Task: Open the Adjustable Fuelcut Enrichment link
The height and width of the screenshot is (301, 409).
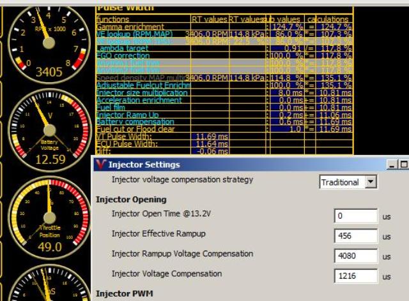Action: tap(143, 85)
